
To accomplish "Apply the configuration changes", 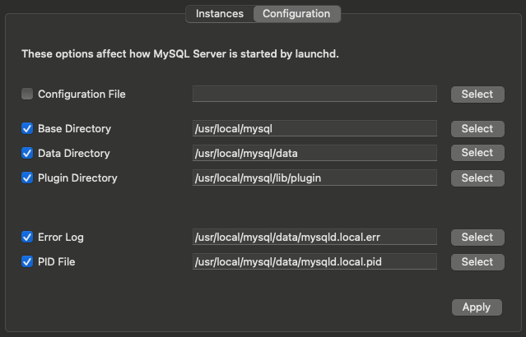I will point(477,307).
